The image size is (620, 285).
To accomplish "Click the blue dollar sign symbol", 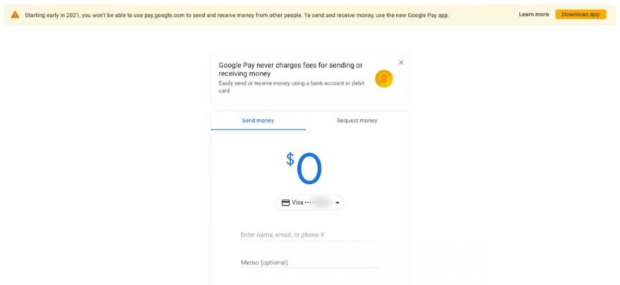I will (290, 160).
